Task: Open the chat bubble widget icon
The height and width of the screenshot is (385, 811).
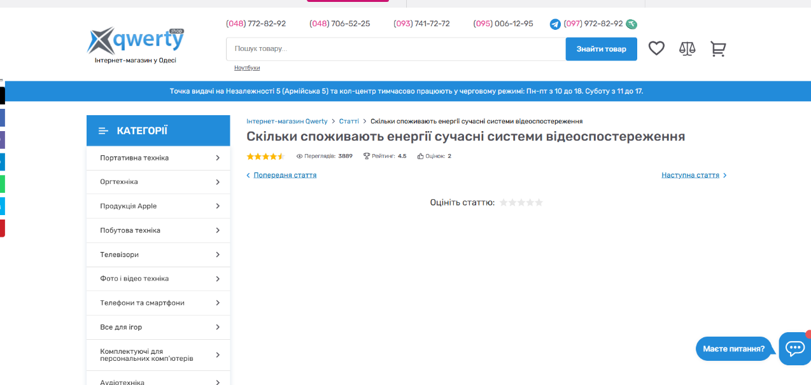Action: pos(794,348)
